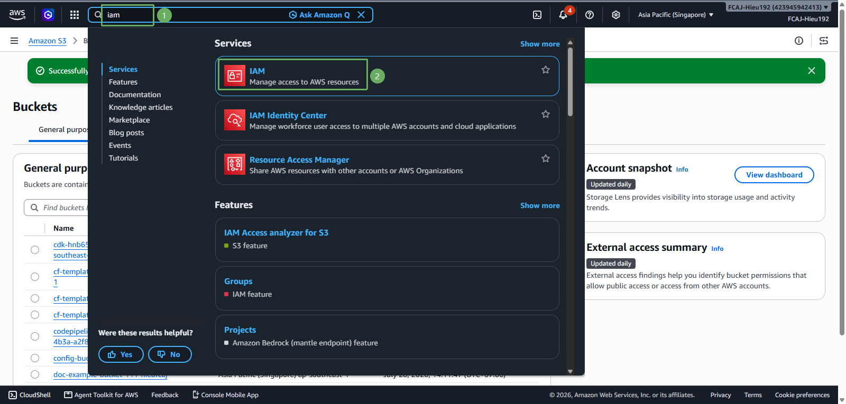The image size is (846, 404).
Task: Select Knowledge articles search category
Action: pos(141,107)
